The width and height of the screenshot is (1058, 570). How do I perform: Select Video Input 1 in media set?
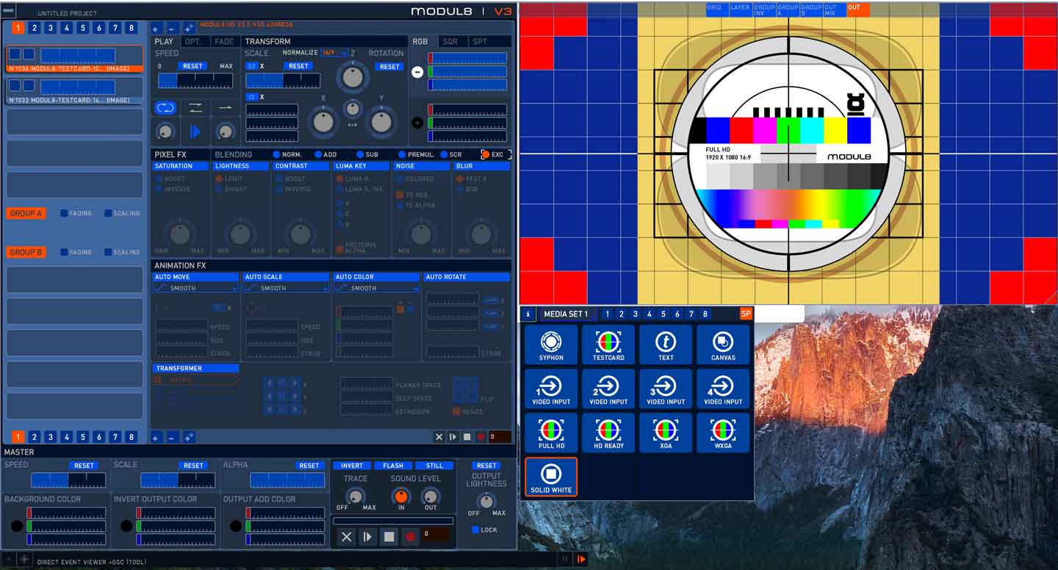(x=551, y=389)
